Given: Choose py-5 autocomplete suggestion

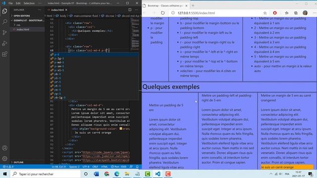Looking at the screenshot, I should (94, 93).
